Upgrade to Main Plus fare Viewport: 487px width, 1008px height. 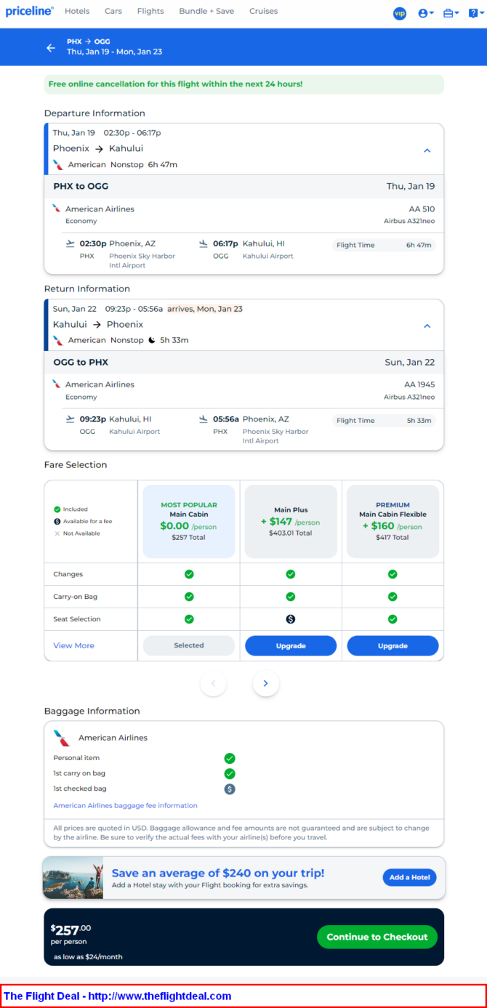point(291,645)
